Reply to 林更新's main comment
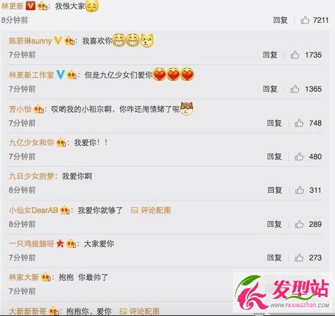Image resolution: width=335 pixels, height=316 pixels. tap(280, 20)
